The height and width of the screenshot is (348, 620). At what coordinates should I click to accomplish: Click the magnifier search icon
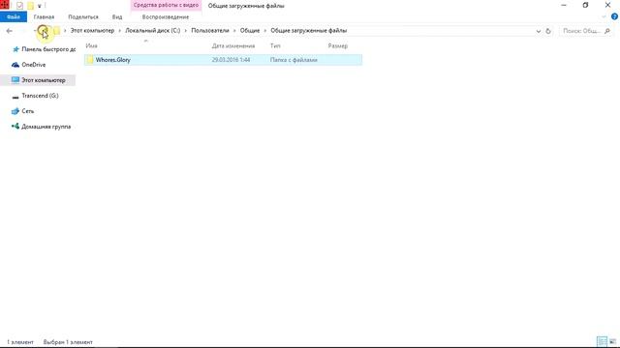[607, 31]
